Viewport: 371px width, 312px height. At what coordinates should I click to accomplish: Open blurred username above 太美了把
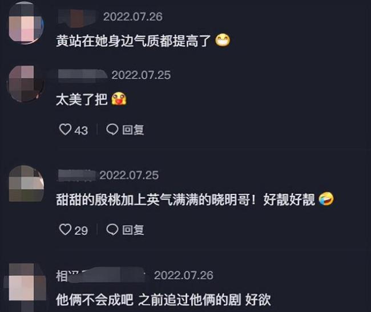tap(82, 75)
